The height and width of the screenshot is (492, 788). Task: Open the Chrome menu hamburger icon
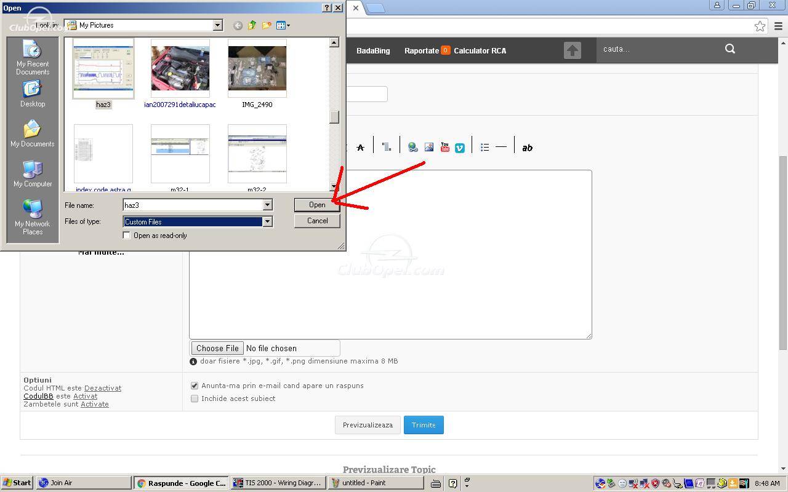click(x=779, y=26)
